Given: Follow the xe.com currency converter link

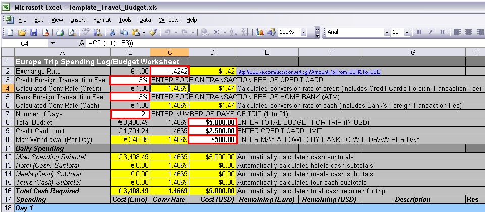Looking at the screenshot, I should point(309,72).
